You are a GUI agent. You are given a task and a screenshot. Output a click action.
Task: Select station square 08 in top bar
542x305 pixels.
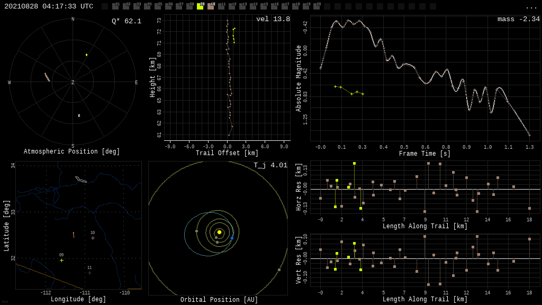(189, 6)
